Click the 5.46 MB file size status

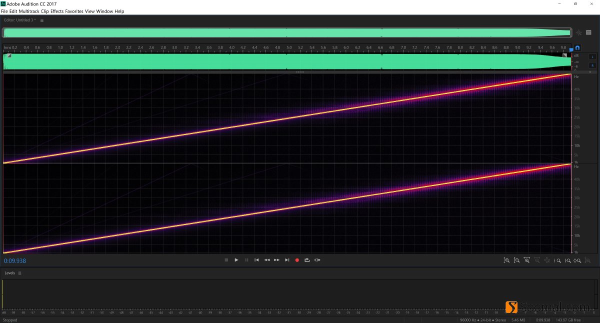518,320
